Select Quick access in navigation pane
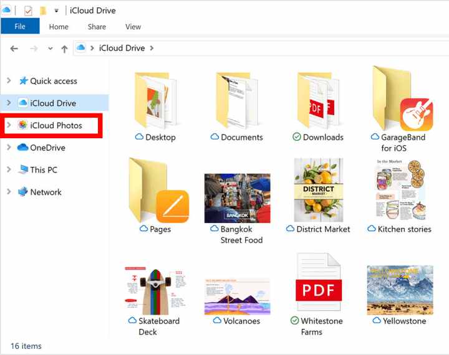 (x=54, y=81)
